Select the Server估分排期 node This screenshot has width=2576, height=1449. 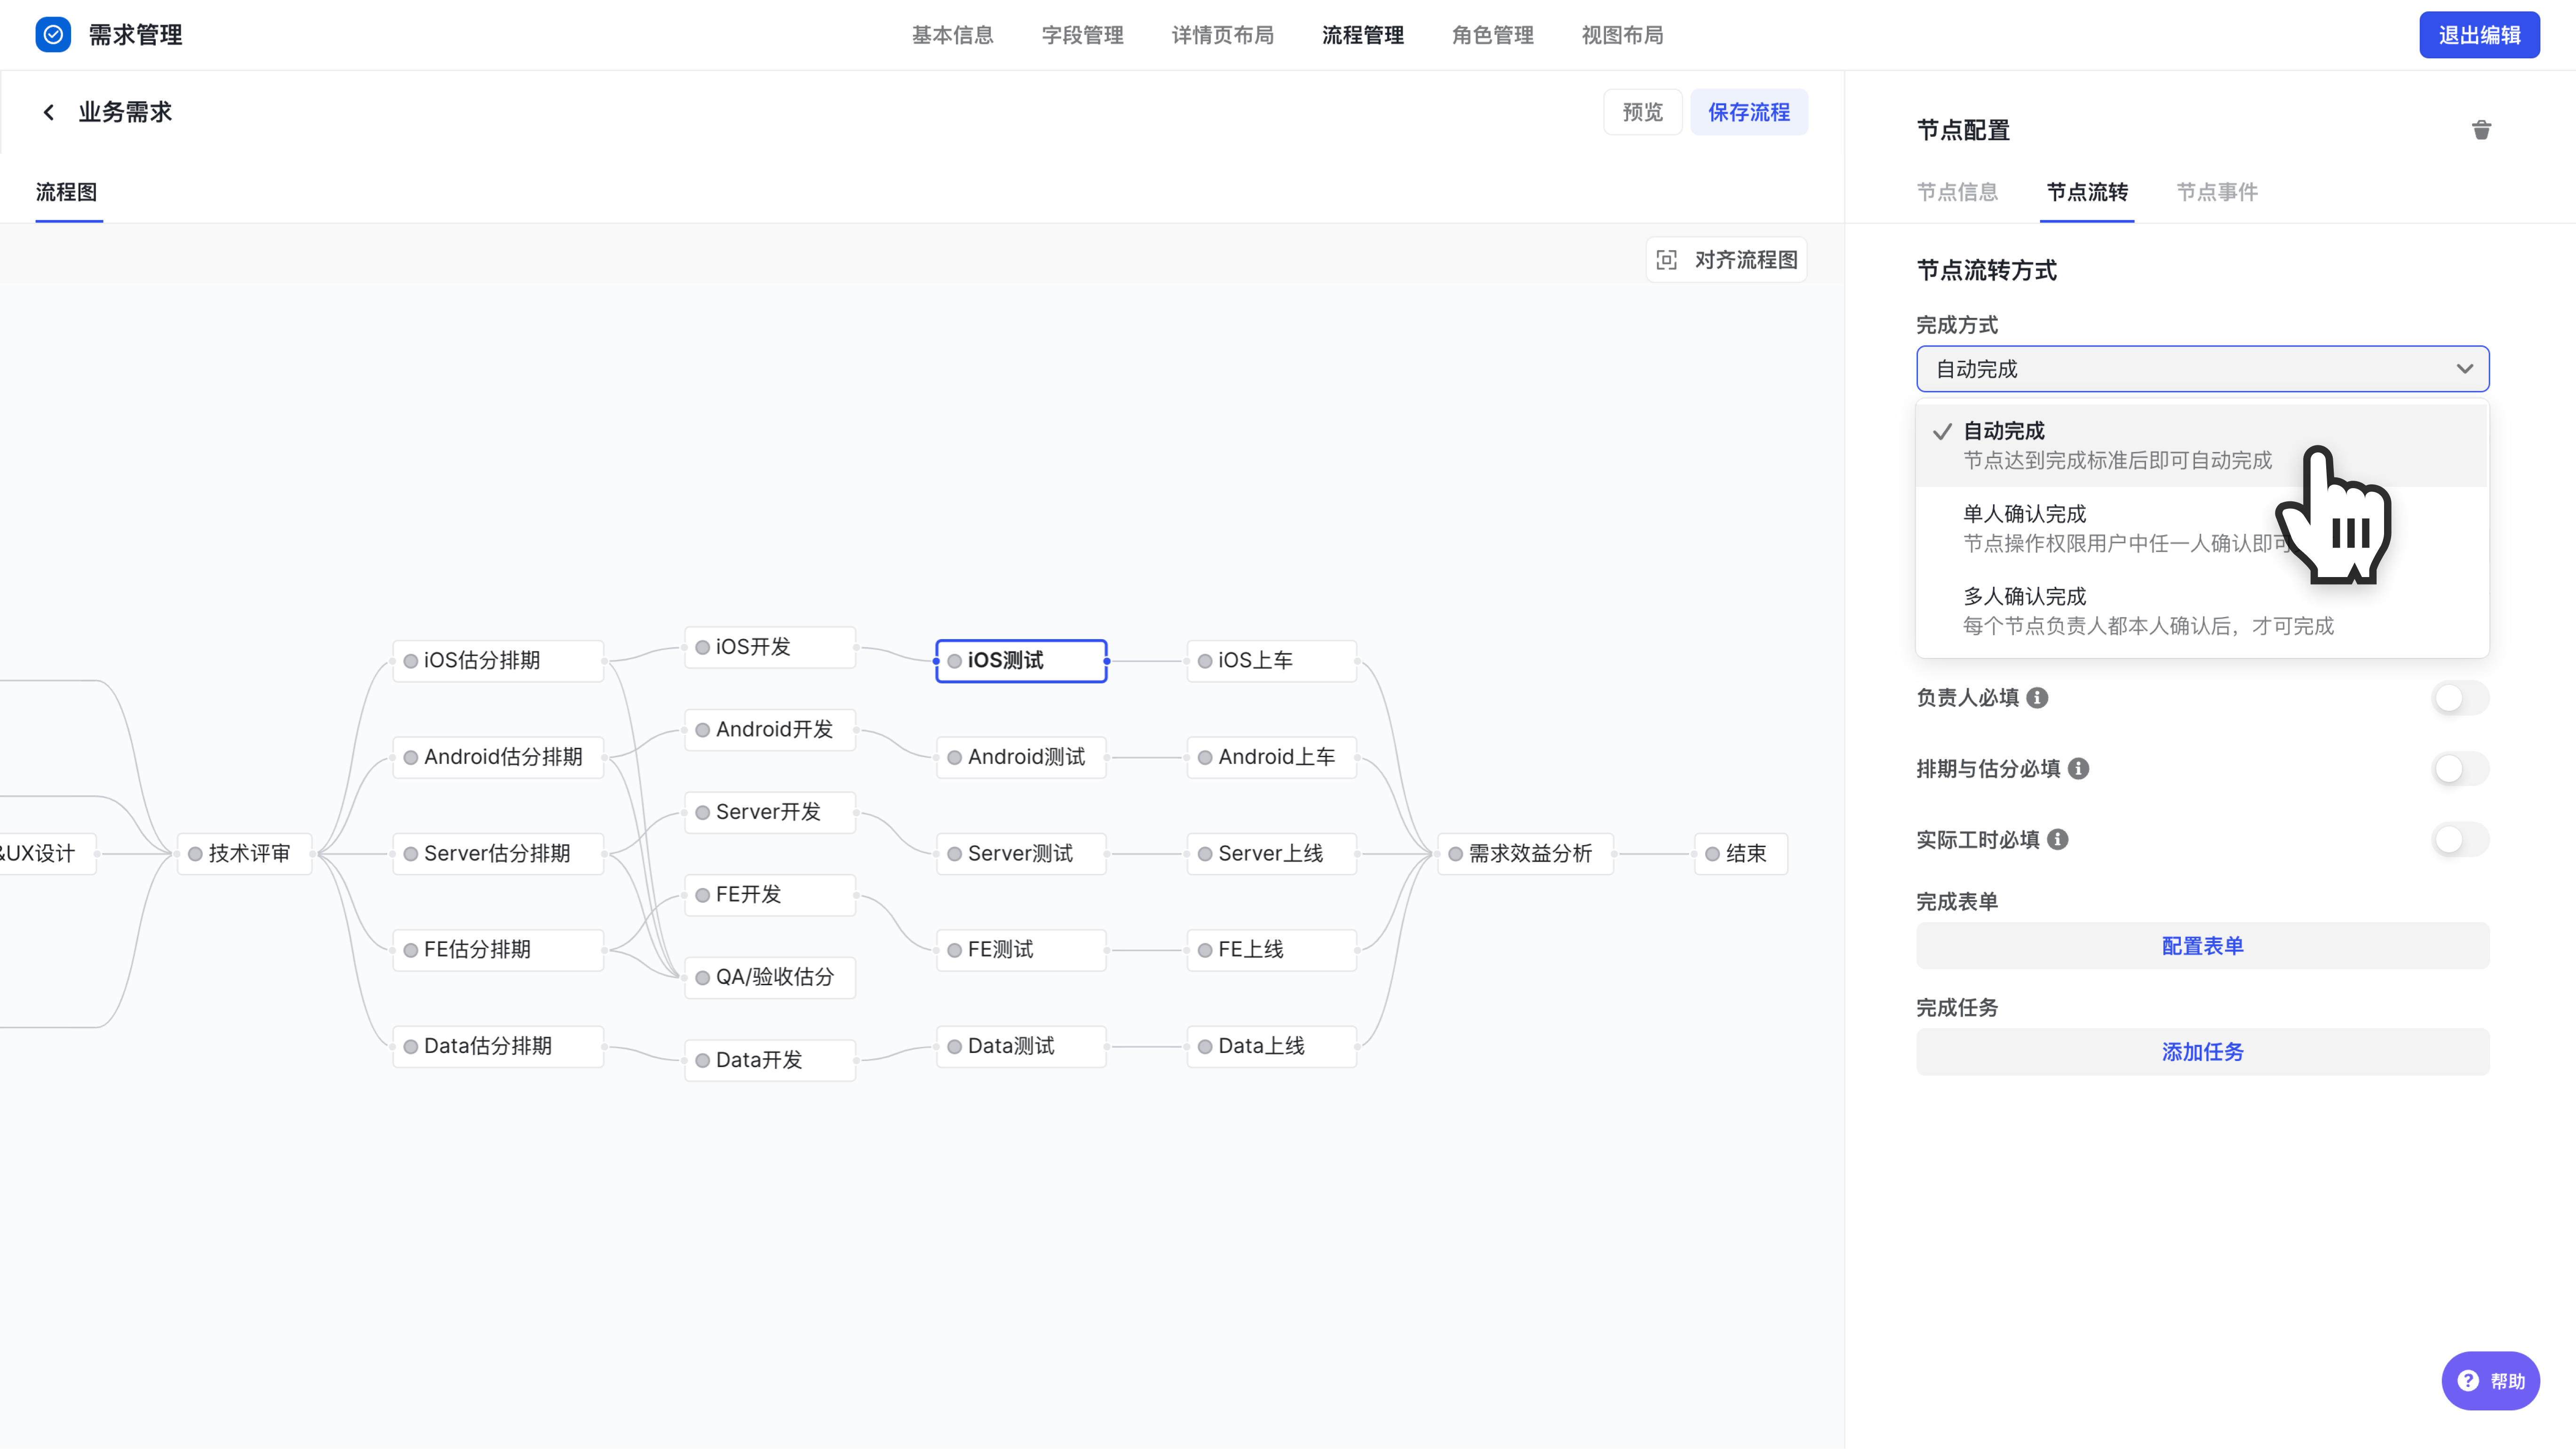coord(498,854)
